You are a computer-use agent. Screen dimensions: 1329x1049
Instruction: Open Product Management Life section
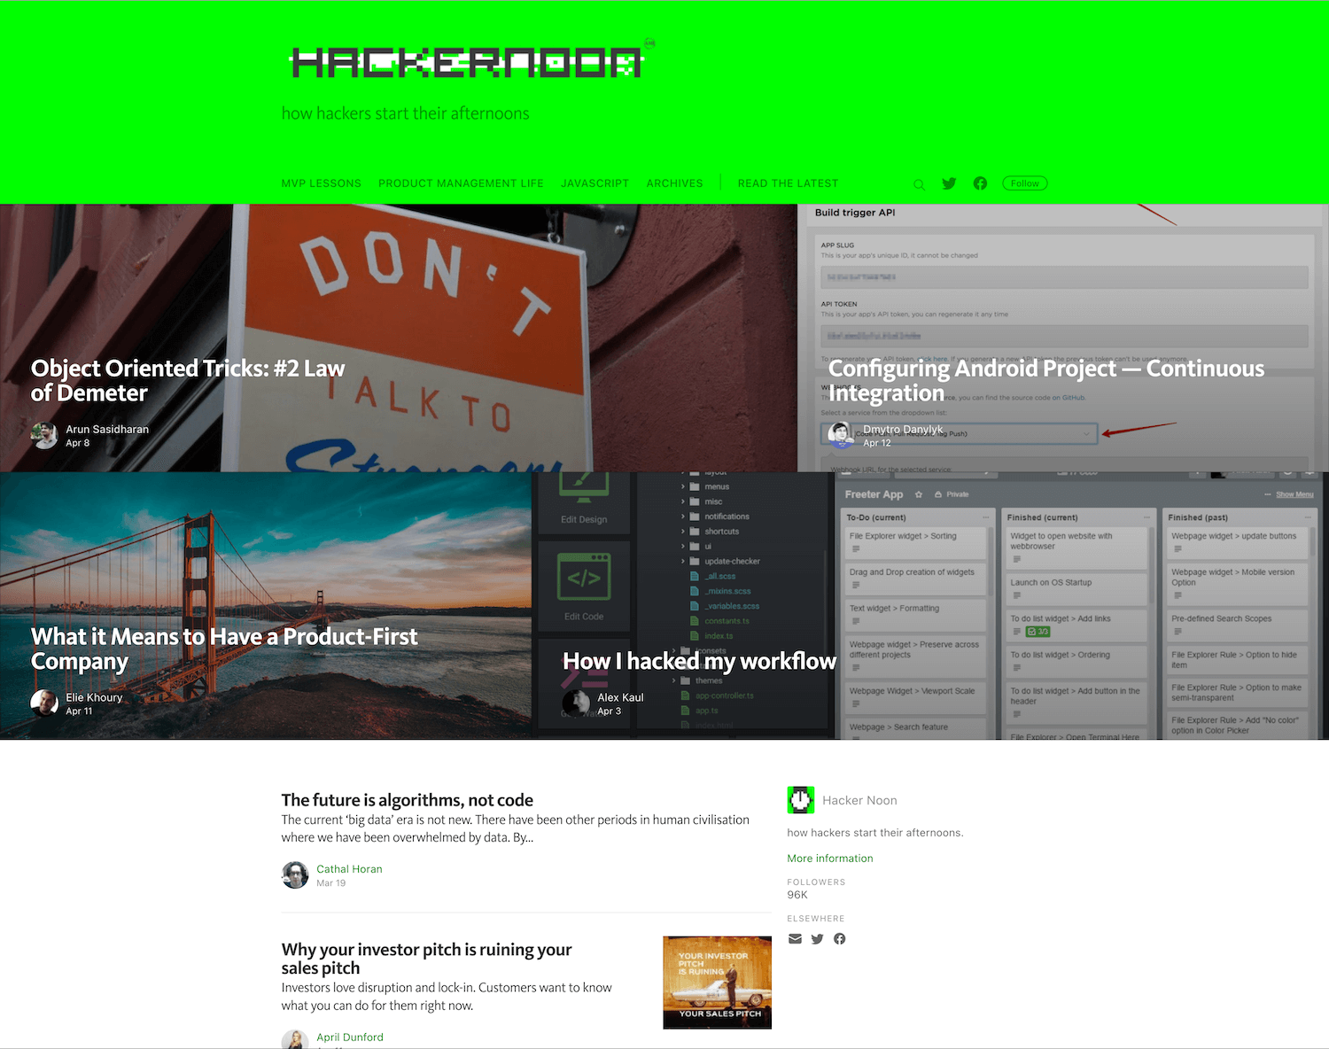coord(461,183)
